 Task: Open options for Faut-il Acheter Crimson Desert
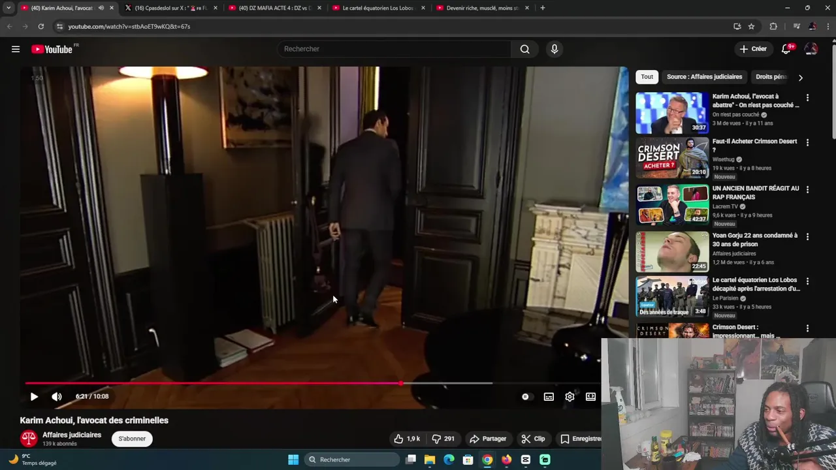[x=807, y=142]
